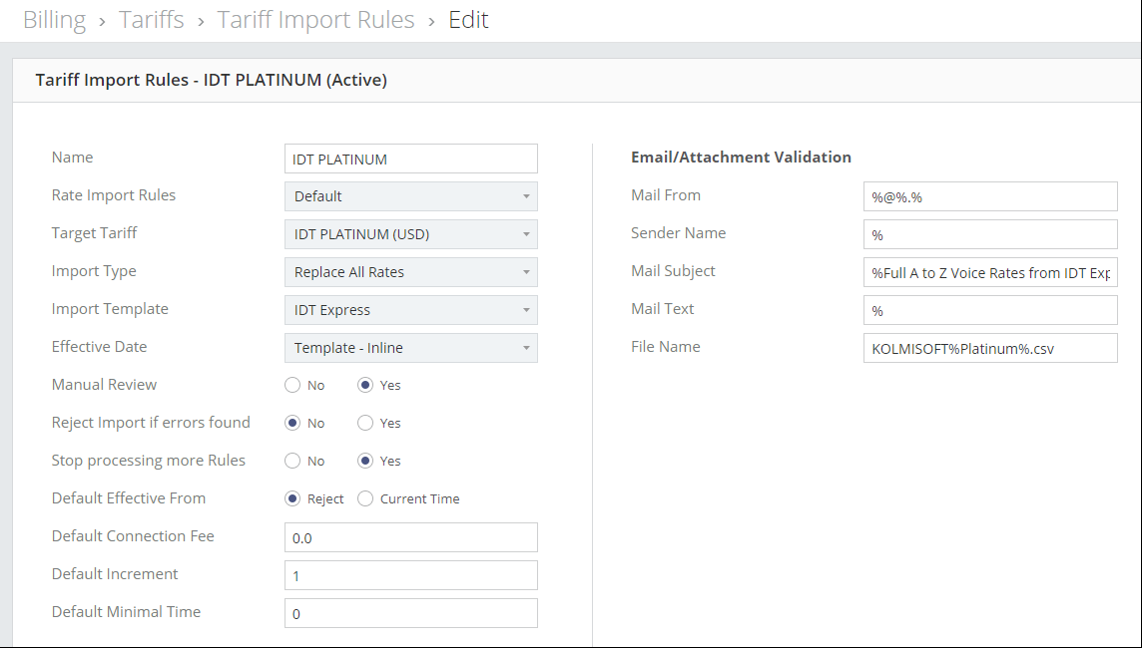Open the Import Template dropdown
This screenshot has height=648, width=1142.
tap(410, 310)
